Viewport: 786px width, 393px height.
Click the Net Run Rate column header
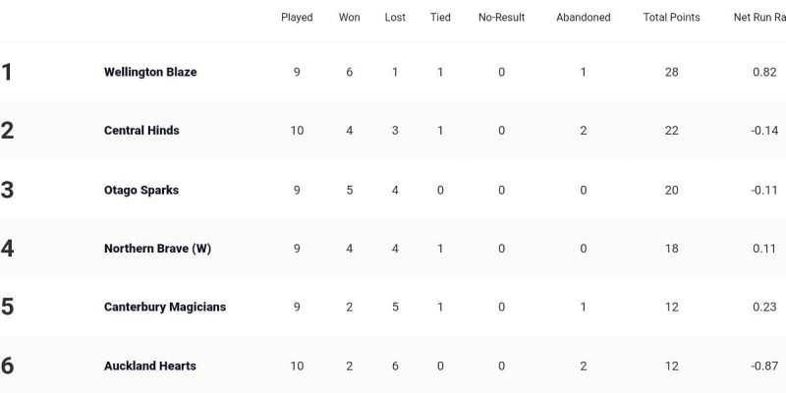[758, 18]
